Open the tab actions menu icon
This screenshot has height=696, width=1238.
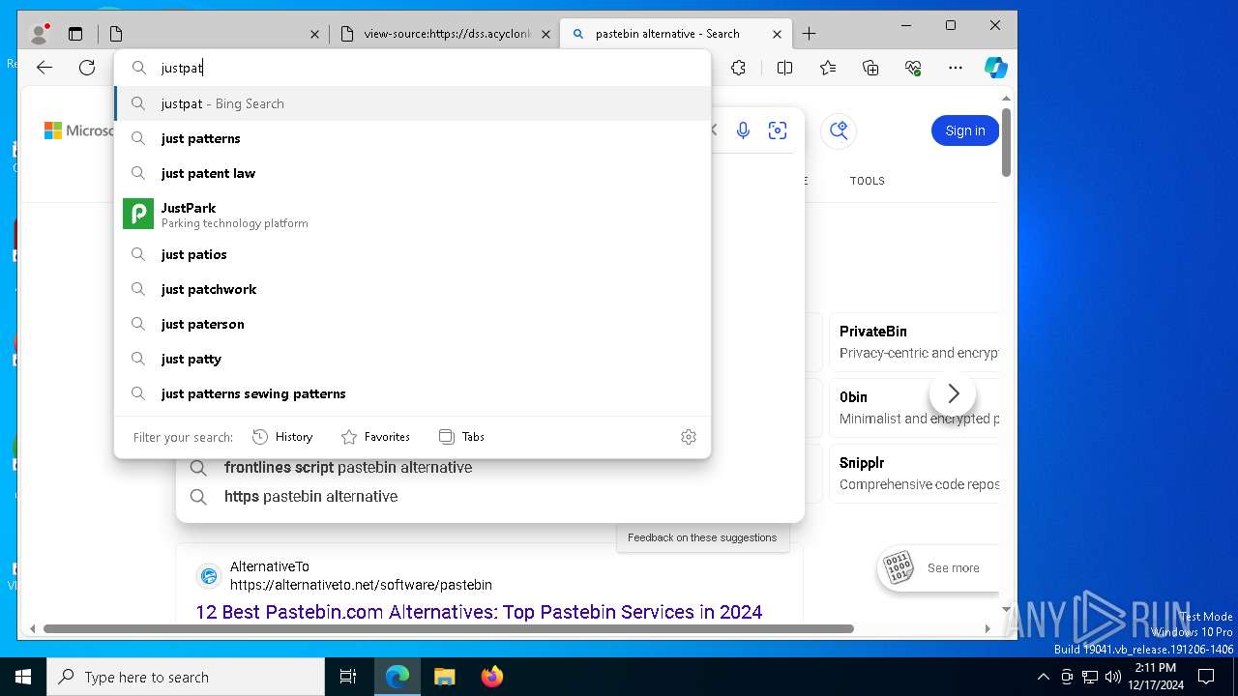point(75,34)
